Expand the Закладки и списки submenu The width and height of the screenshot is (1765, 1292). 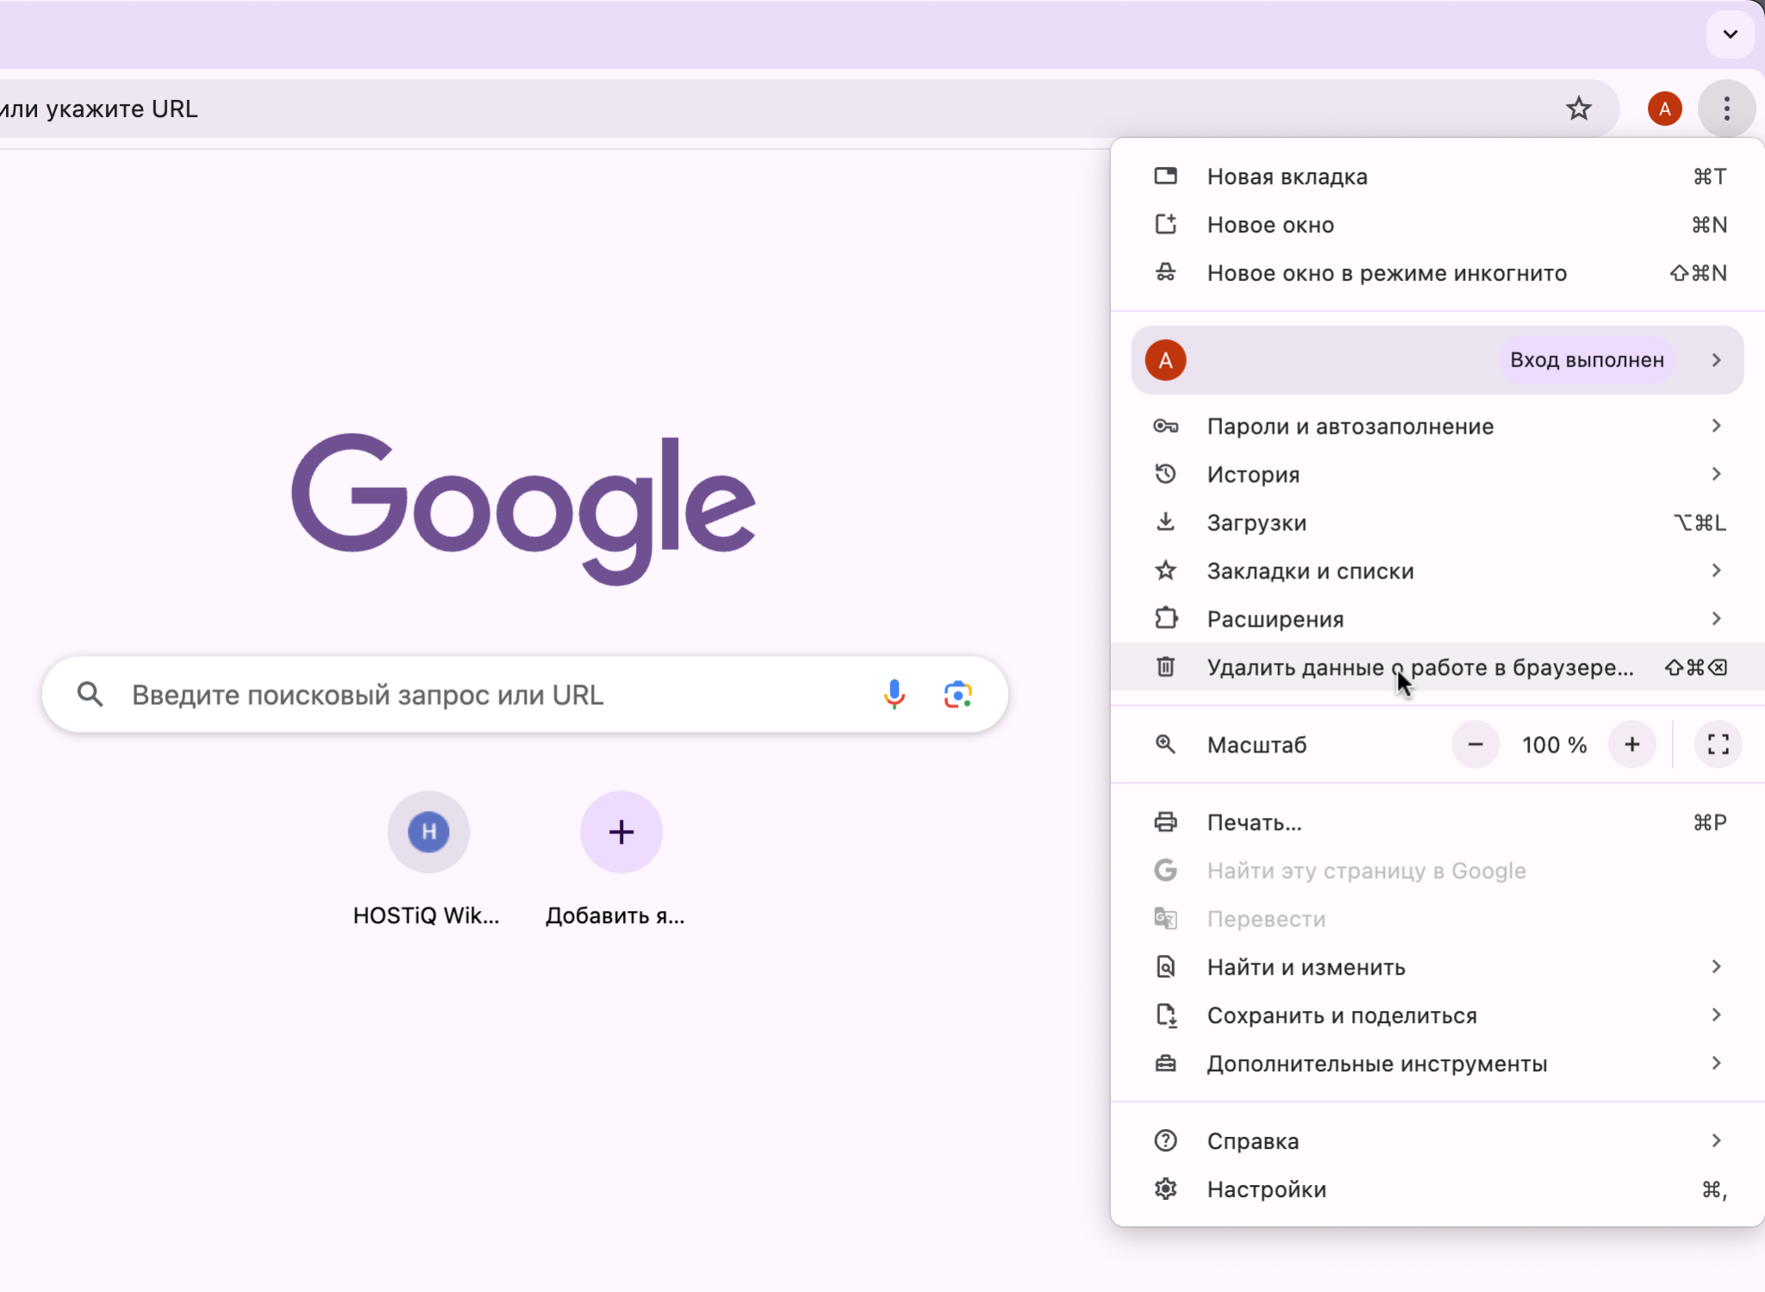pos(1310,571)
